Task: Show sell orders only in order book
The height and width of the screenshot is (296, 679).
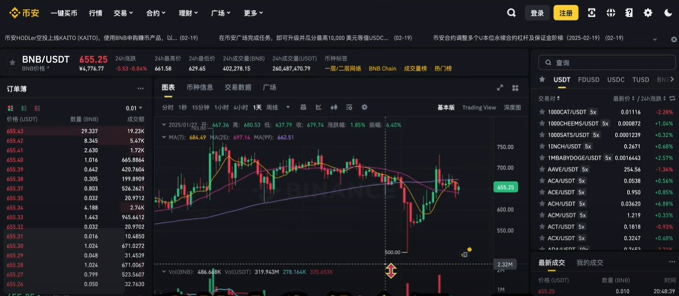Action: 37,108
